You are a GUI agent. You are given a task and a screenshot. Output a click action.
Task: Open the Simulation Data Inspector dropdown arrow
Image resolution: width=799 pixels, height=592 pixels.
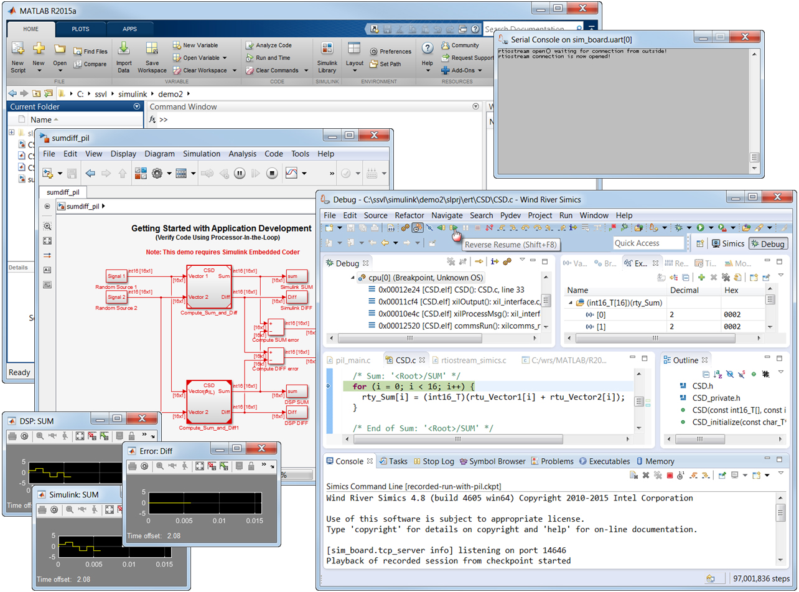click(303, 174)
